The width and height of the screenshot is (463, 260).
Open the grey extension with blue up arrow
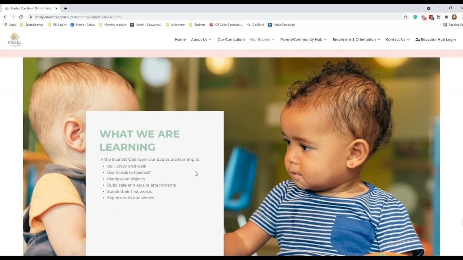438,17
